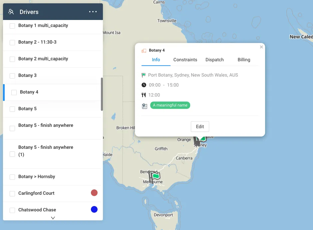
Task: Select the Botany 5 - finish anywhere (1) label
Action: [46, 151]
